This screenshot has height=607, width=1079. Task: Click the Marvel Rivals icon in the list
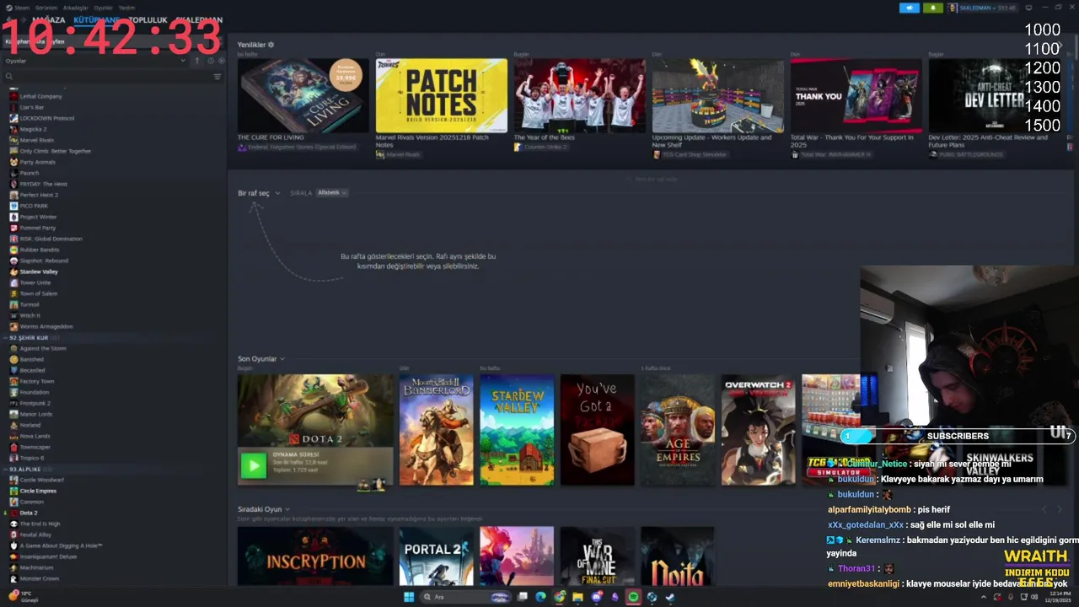[13, 140]
